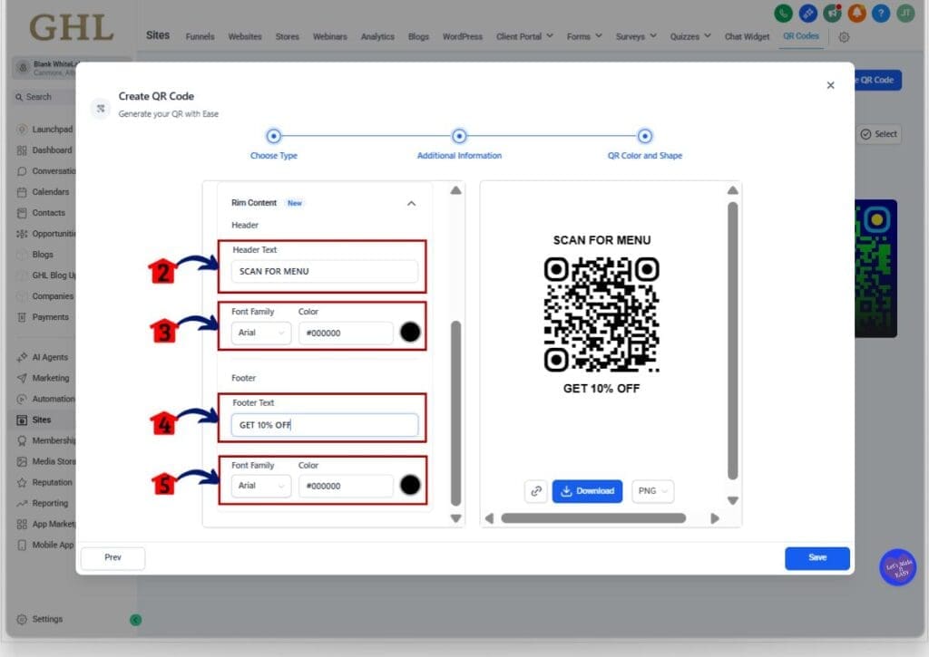This screenshot has height=657, width=929.
Task: Click the Prev button
Action: click(112, 558)
